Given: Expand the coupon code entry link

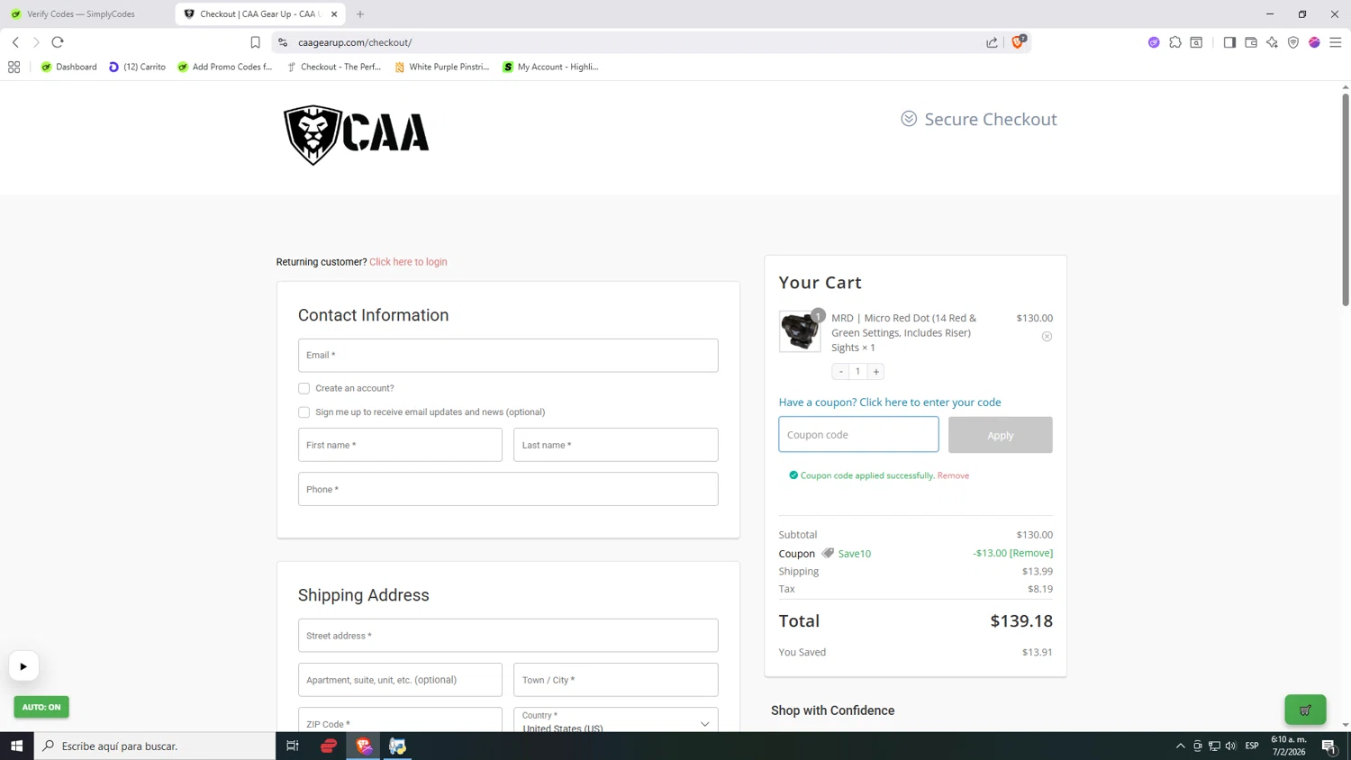Looking at the screenshot, I should point(890,403).
